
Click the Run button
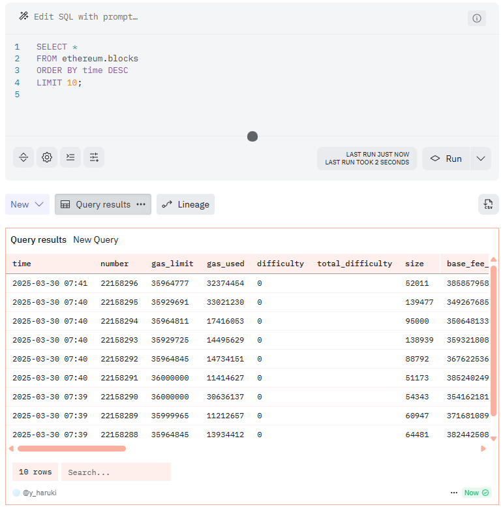446,159
